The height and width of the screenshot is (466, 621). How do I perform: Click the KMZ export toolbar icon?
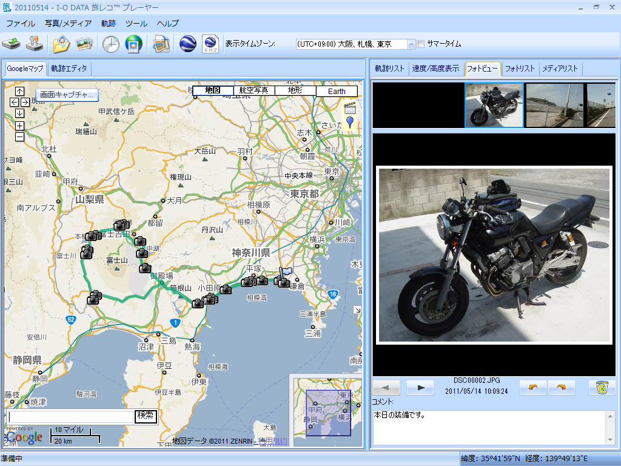(x=210, y=44)
